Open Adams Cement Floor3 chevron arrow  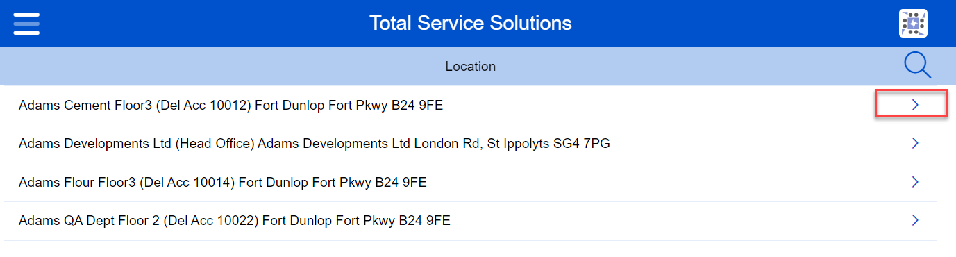(x=915, y=104)
